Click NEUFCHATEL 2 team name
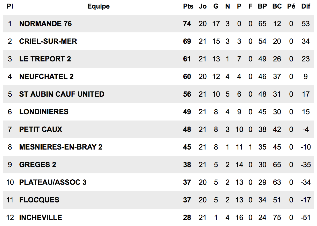Image resolution: width=317 pixels, height=226 pixels. tap(46, 76)
